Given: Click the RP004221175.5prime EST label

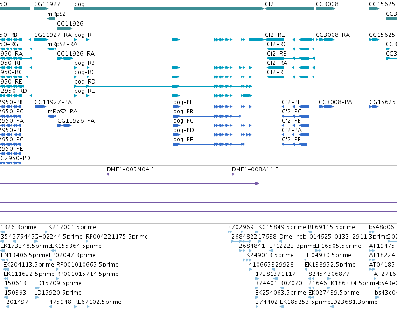Looking at the screenshot, I should point(117,237).
